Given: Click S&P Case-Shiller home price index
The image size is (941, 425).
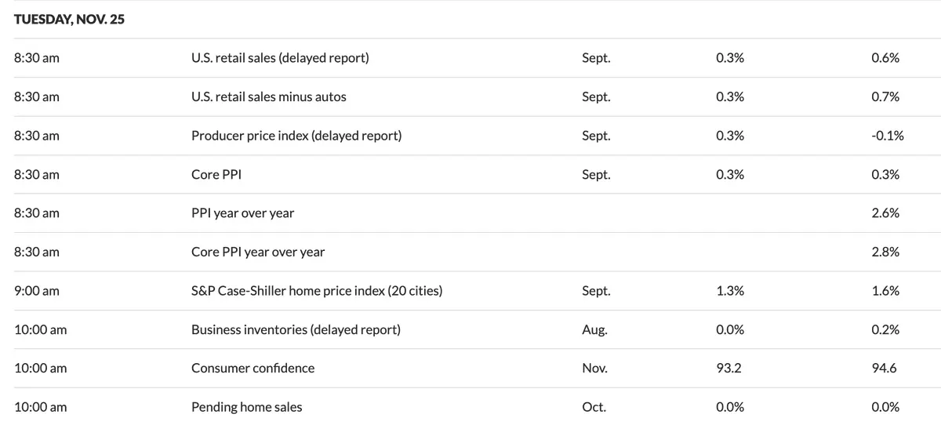Looking at the screenshot, I should 316,291.
